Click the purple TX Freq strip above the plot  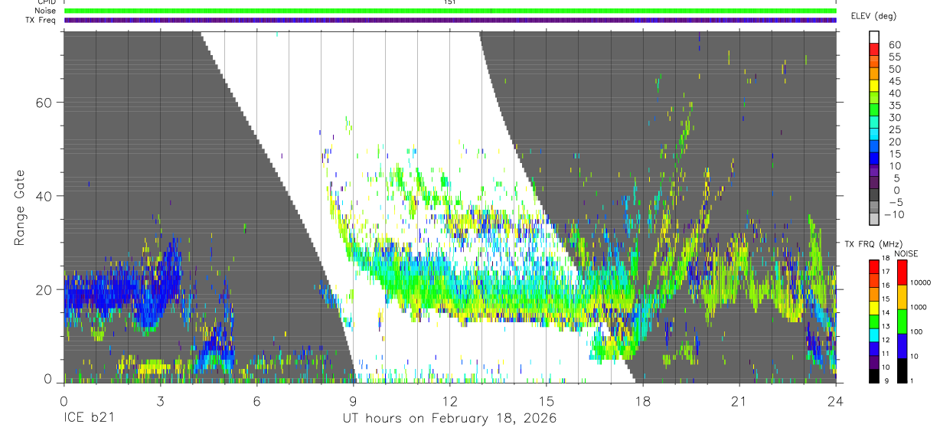point(450,20)
